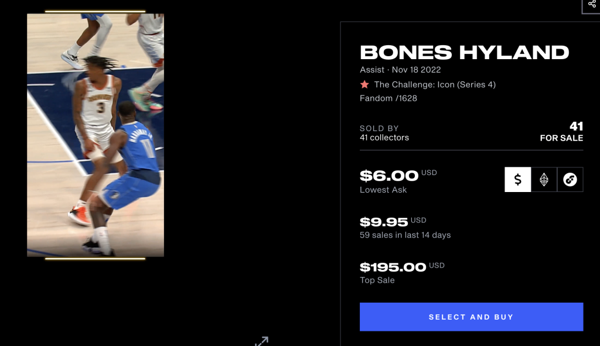600x346 pixels.
Task: Click the share icon in top corner
Action: (592, 4)
